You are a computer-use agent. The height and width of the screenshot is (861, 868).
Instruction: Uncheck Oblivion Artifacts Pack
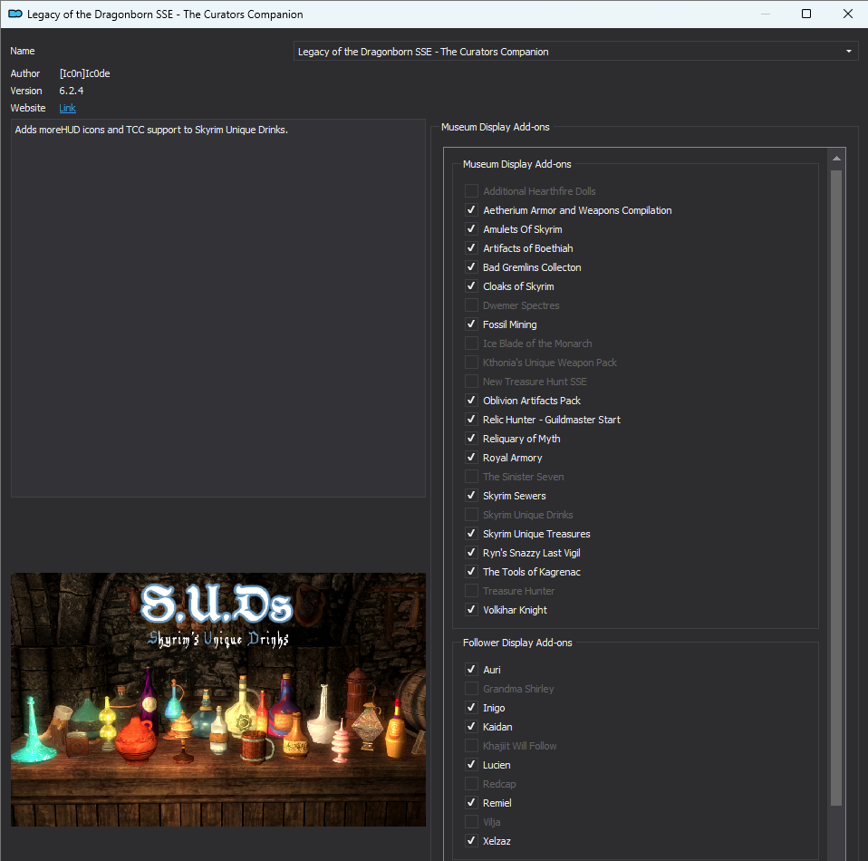click(471, 401)
